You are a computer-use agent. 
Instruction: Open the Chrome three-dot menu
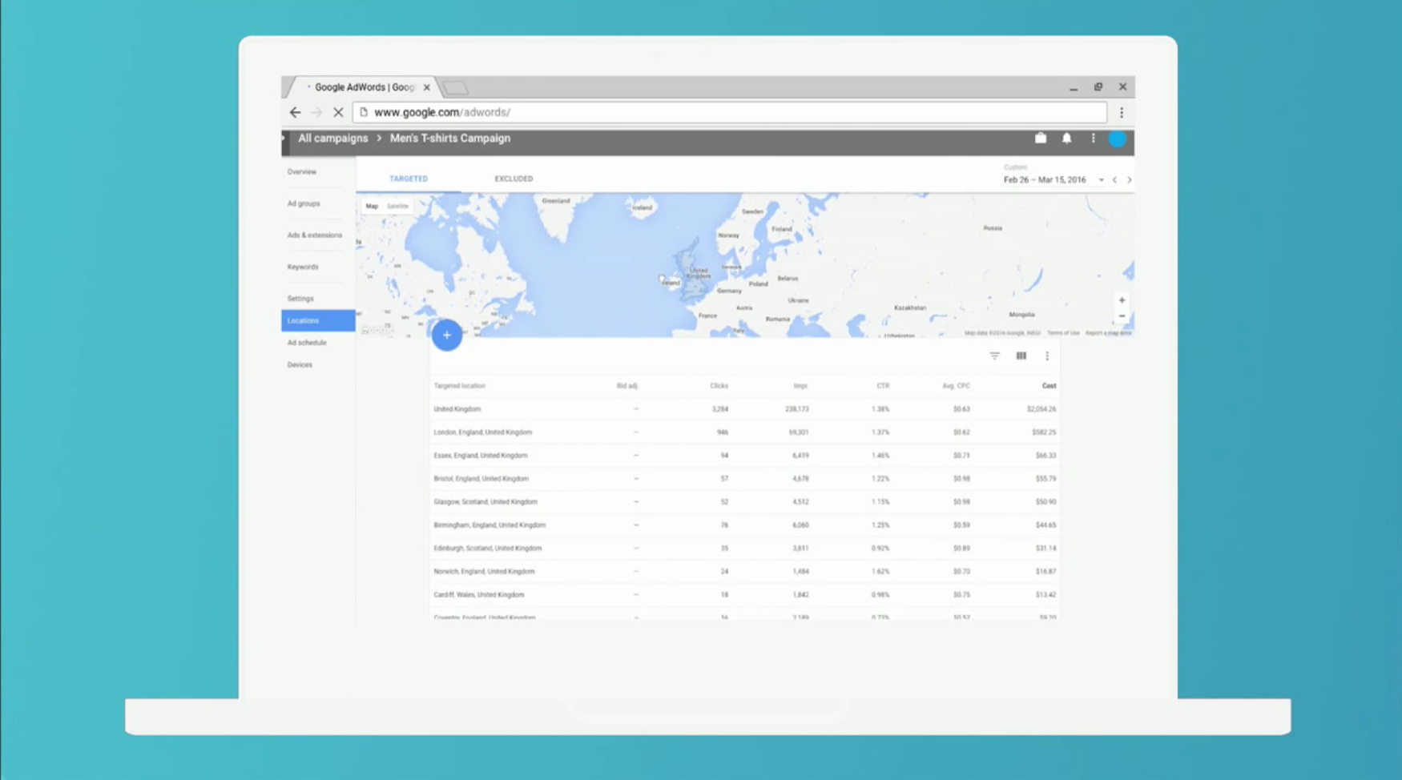click(1122, 112)
